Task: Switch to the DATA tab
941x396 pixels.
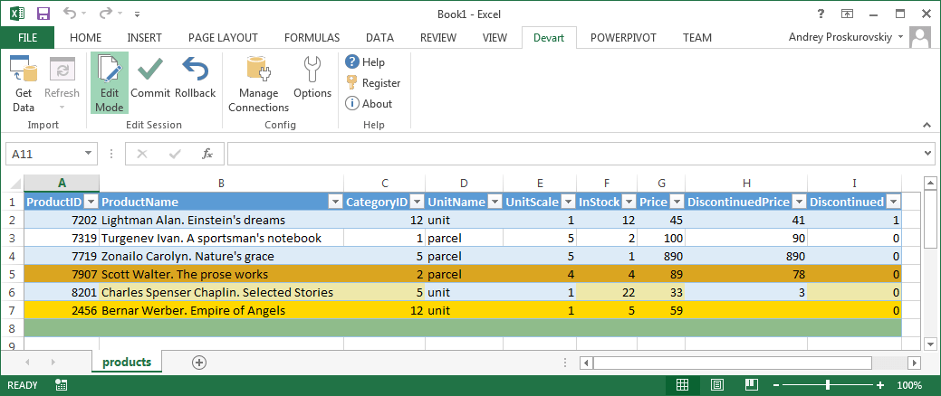Action: pyautogui.click(x=379, y=38)
